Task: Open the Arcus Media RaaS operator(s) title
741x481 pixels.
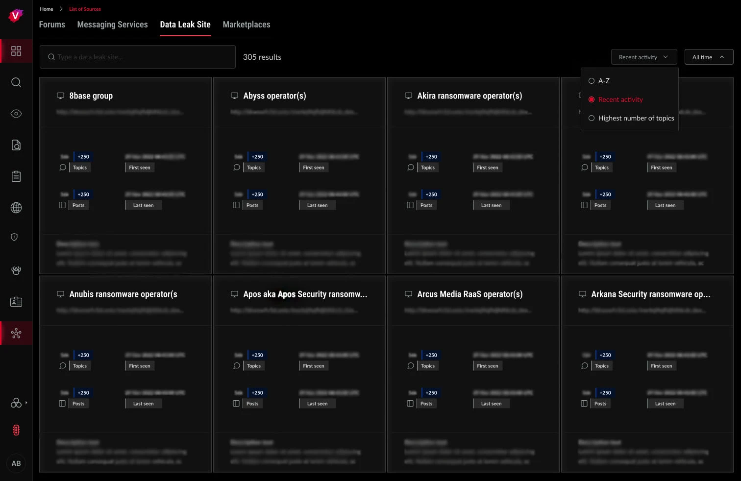Action: [469, 294]
